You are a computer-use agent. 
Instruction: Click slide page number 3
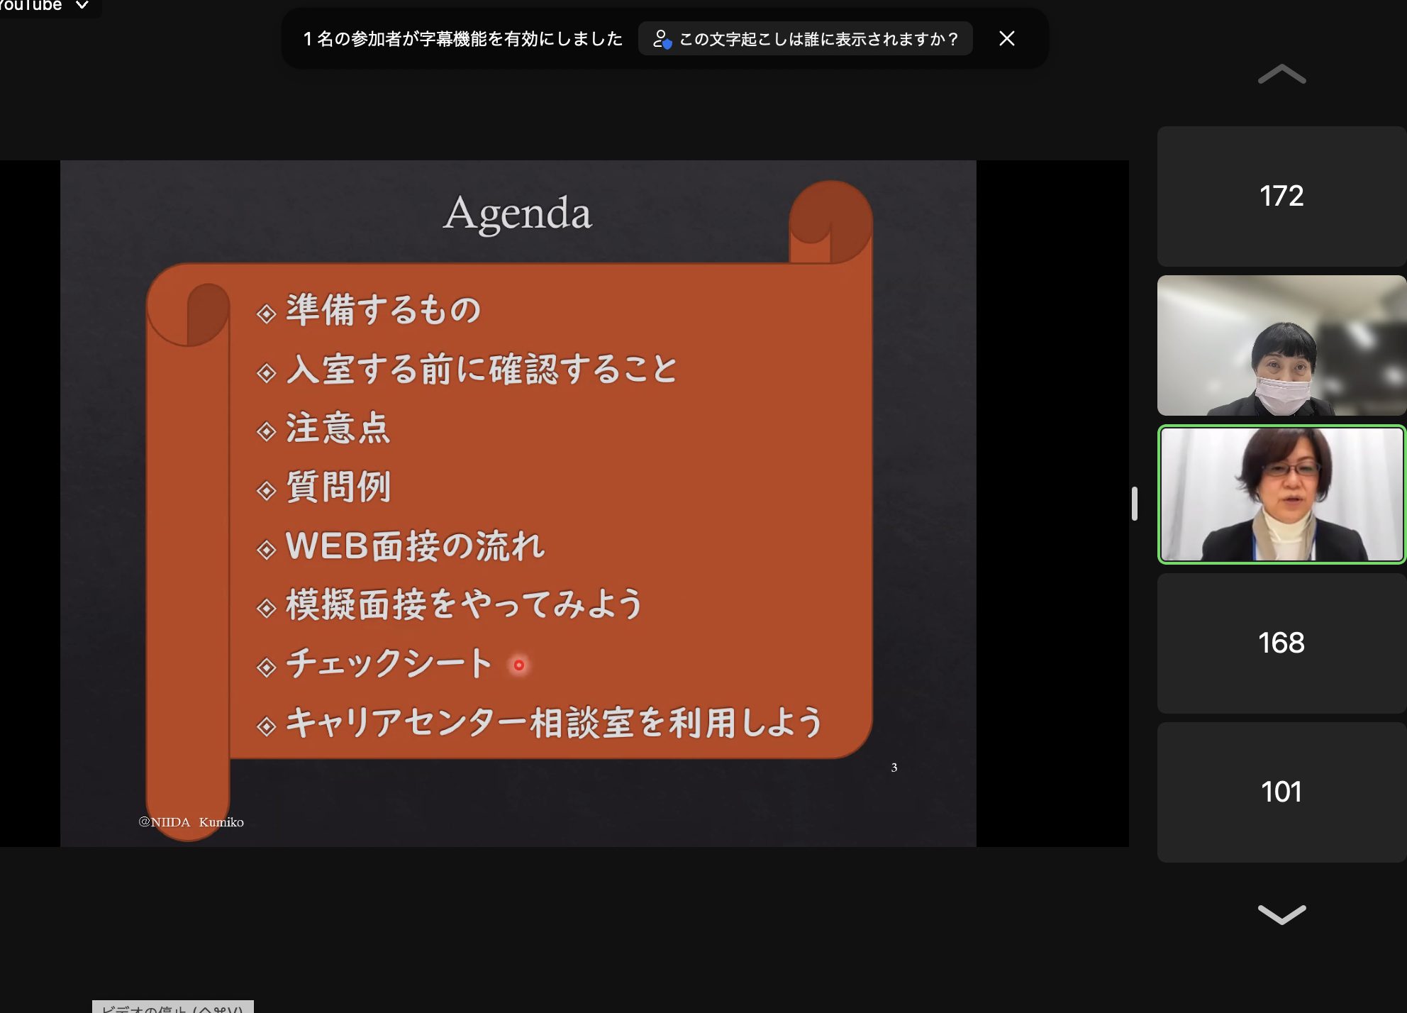(894, 768)
